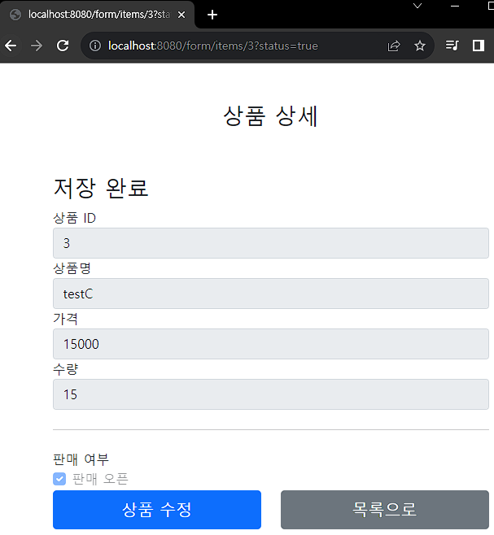Image resolution: width=494 pixels, height=535 pixels.
Task: Select the localhost:8080/form/items tab
Action: [x=98, y=15]
